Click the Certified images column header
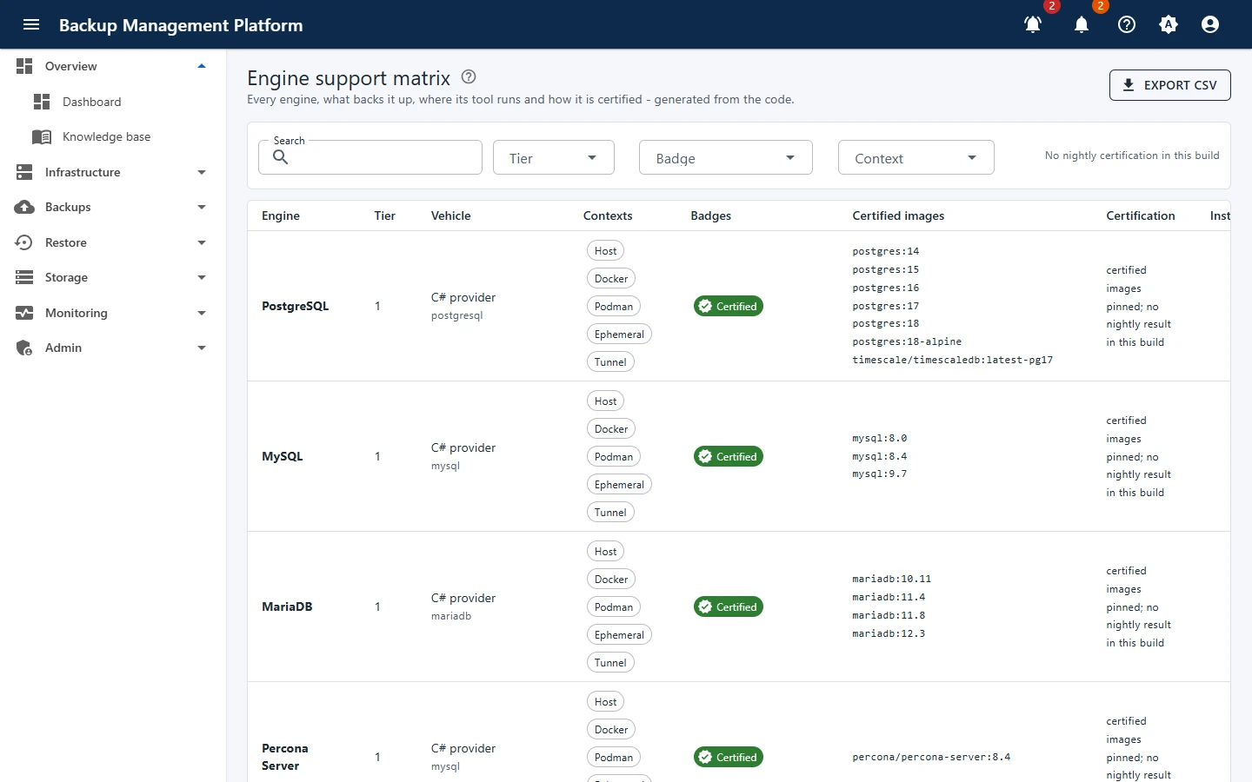Viewport: 1252px width, 782px height. point(898,215)
